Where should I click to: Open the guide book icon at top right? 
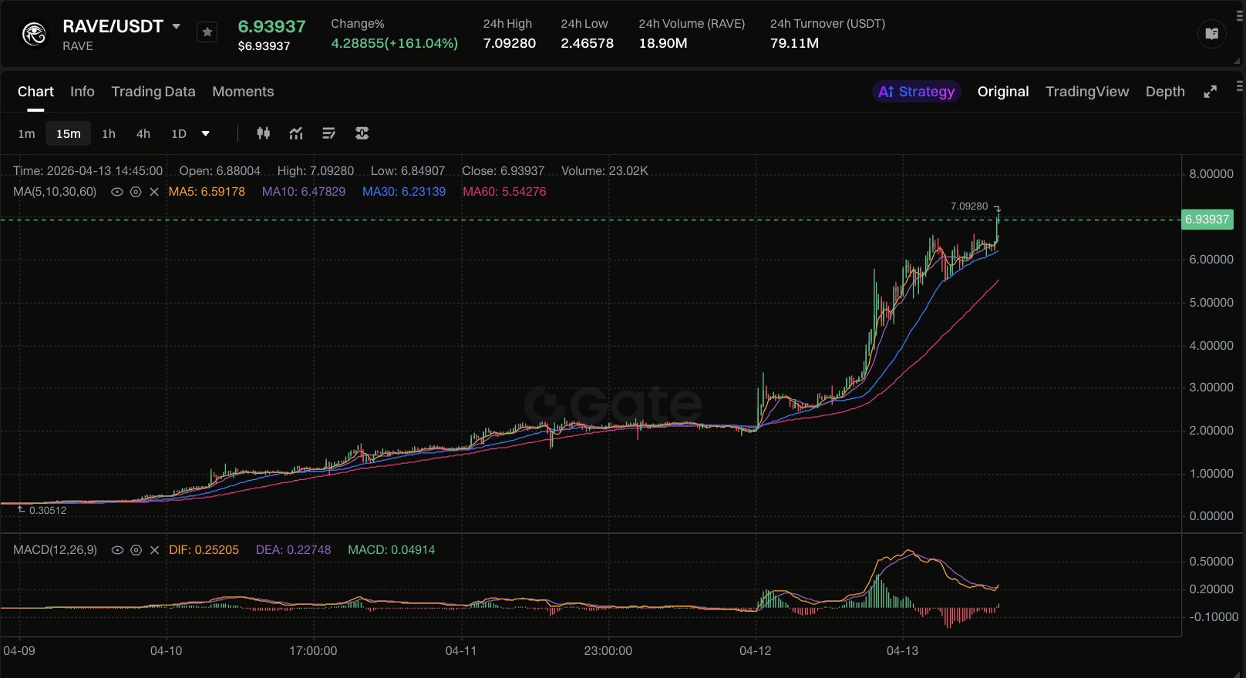(1211, 33)
